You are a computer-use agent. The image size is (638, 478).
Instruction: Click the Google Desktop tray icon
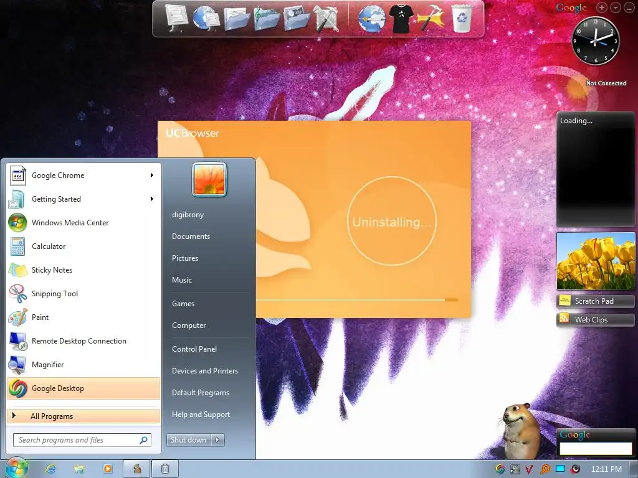[500, 469]
